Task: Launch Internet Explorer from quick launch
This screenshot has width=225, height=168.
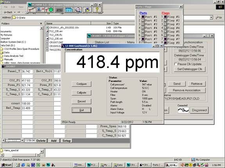Action: pyautogui.click(x=23, y=165)
